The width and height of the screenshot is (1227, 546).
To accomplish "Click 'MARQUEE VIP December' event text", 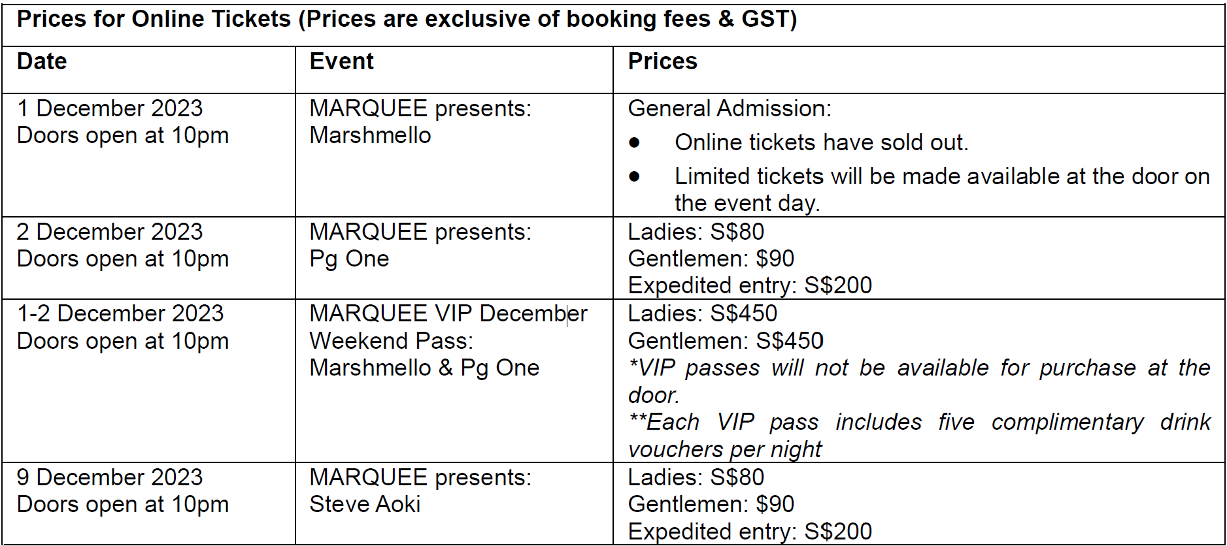I will pyautogui.click(x=448, y=313).
